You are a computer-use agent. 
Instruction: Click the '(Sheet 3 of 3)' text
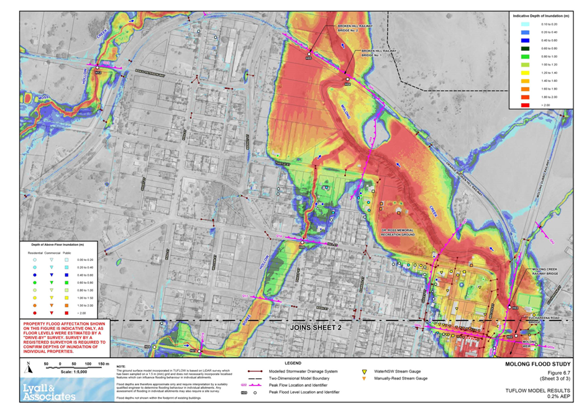pyautogui.click(x=555, y=379)
